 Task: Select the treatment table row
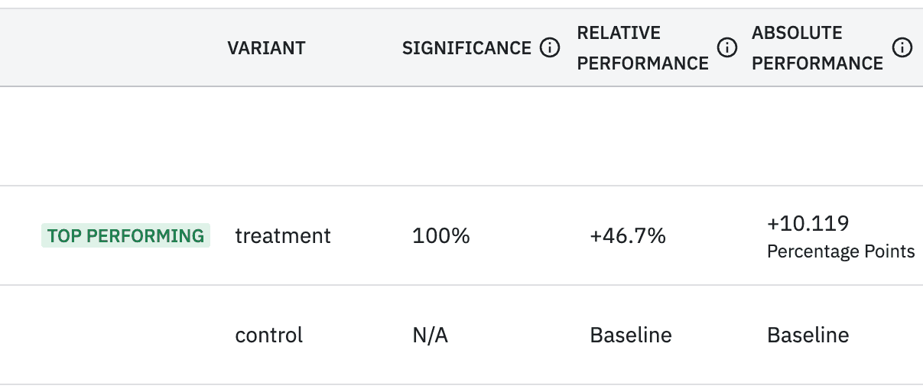(x=461, y=235)
